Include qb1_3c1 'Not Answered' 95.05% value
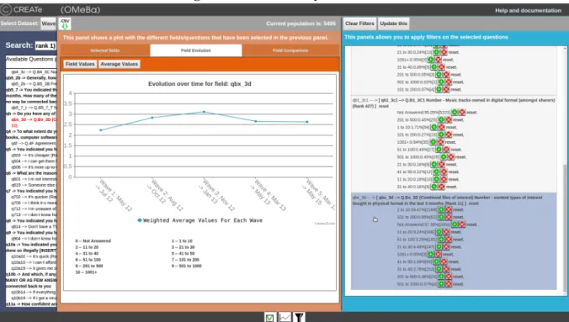569x322 pixels. point(455,113)
